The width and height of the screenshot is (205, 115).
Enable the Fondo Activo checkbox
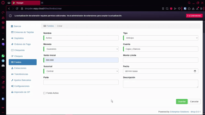[x=44, y=93]
